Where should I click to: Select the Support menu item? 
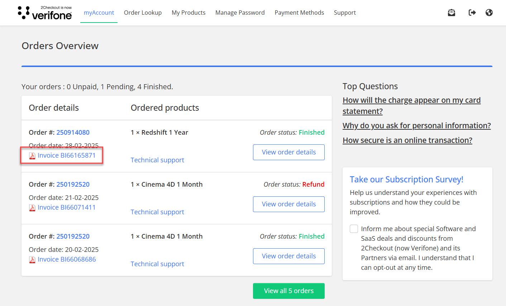(x=345, y=13)
